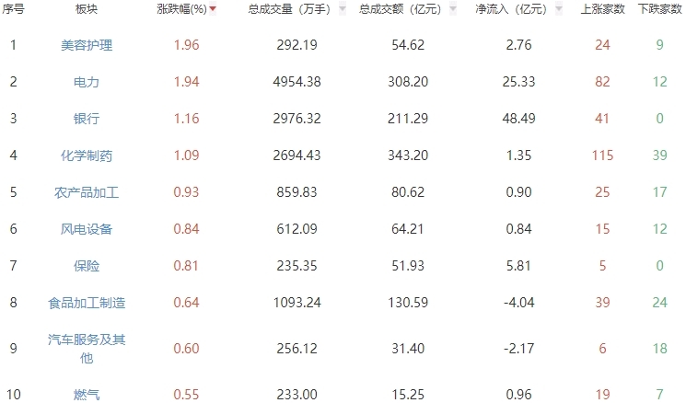Open the 燃气 sector link
This screenshot has width=686, height=403.
click(x=87, y=395)
